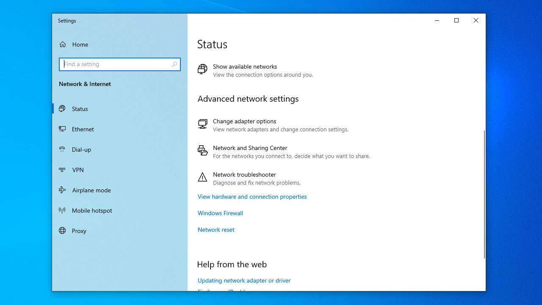Open Proxy settings
The height and width of the screenshot is (305, 542).
tap(120, 231)
